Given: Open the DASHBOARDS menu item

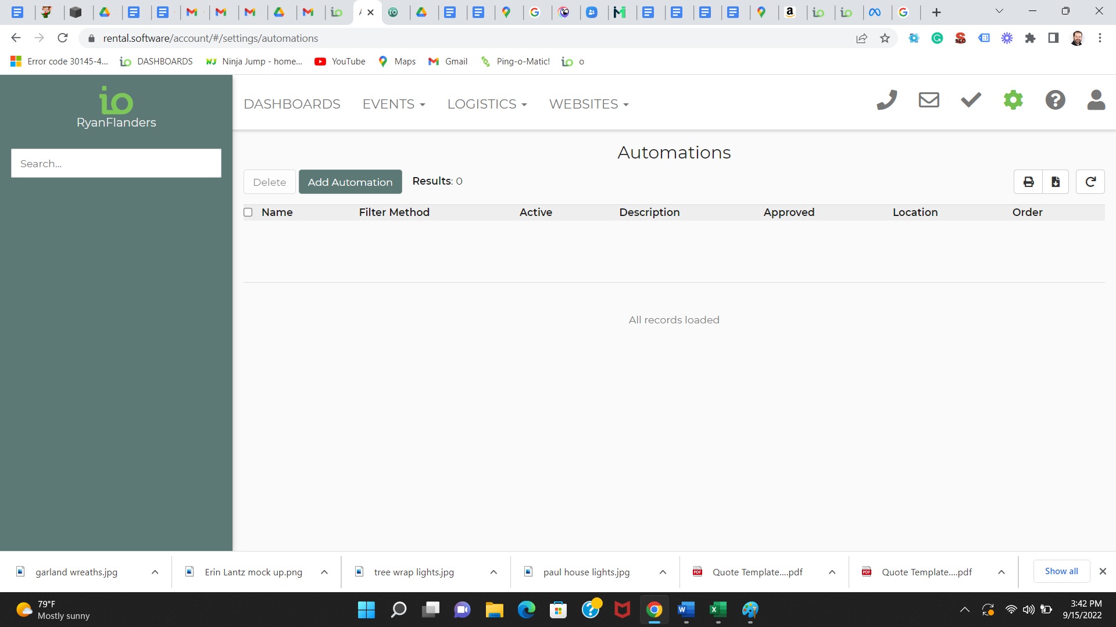Looking at the screenshot, I should click(292, 105).
